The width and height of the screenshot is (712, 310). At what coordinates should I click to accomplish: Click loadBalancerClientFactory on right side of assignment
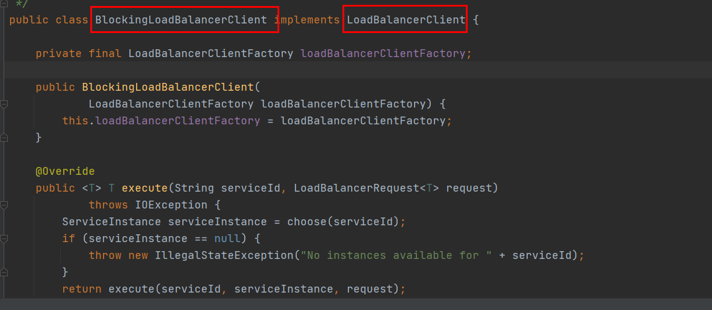click(x=364, y=121)
